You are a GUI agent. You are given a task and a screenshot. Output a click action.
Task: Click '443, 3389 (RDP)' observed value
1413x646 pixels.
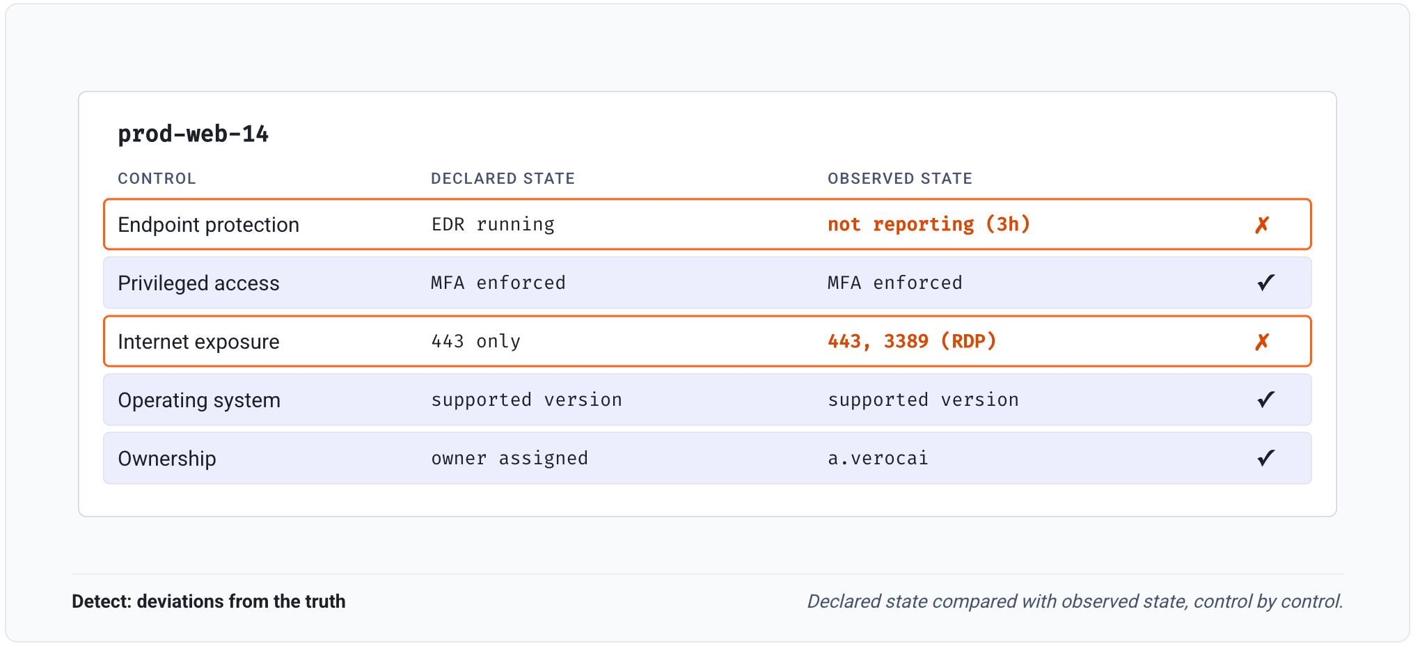[x=912, y=341]
